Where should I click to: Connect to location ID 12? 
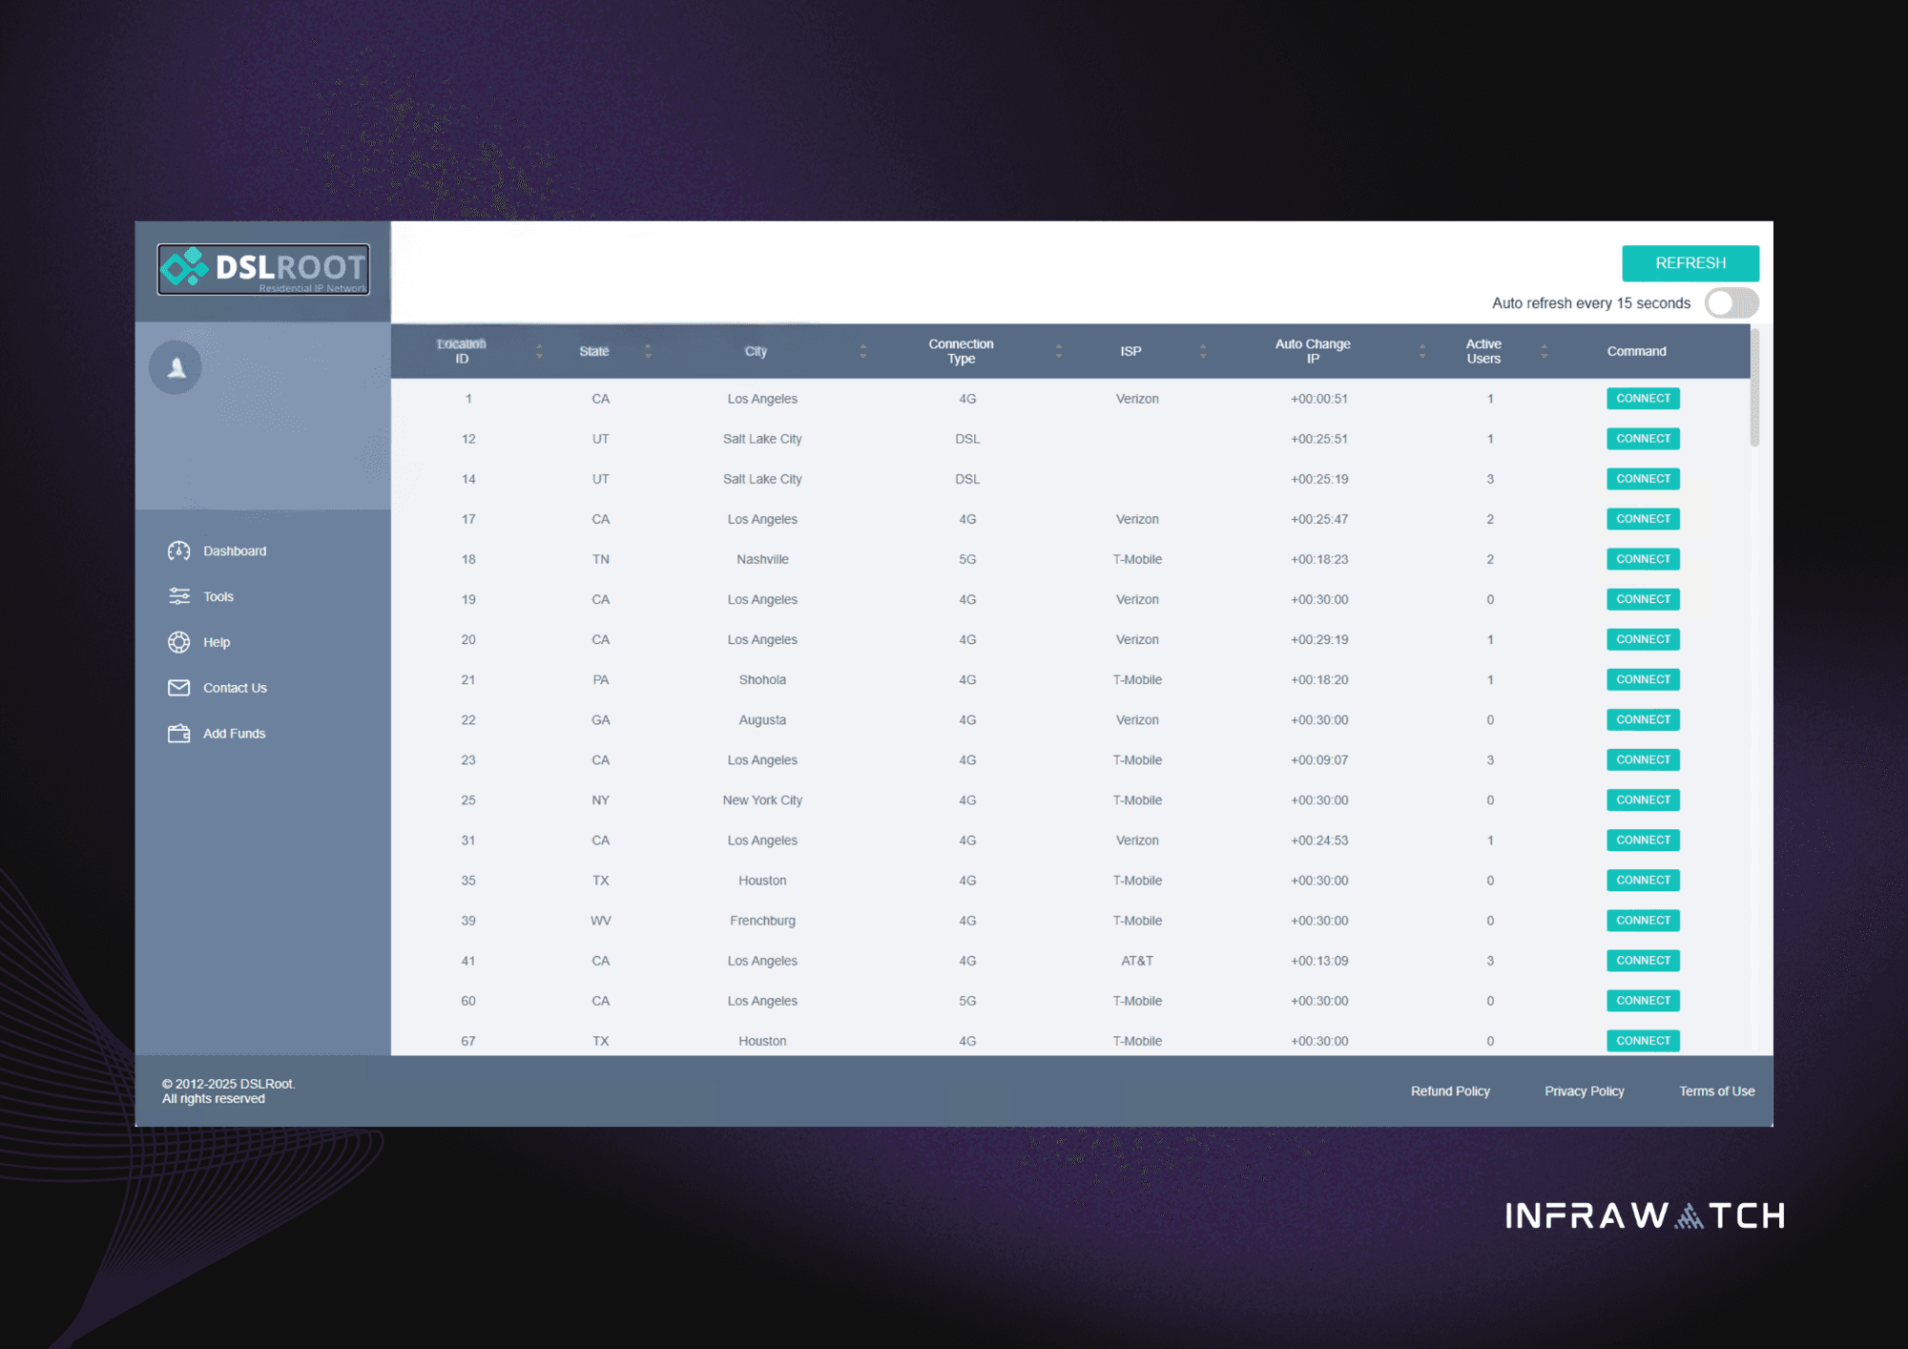click(x=1643, y=439)
